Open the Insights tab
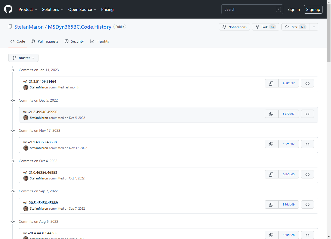331x239 pixels. [x=99, y=41]
